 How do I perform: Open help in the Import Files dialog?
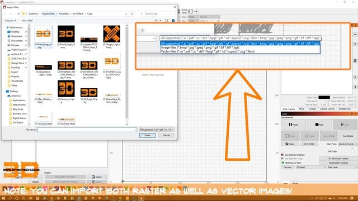[173, 21]
